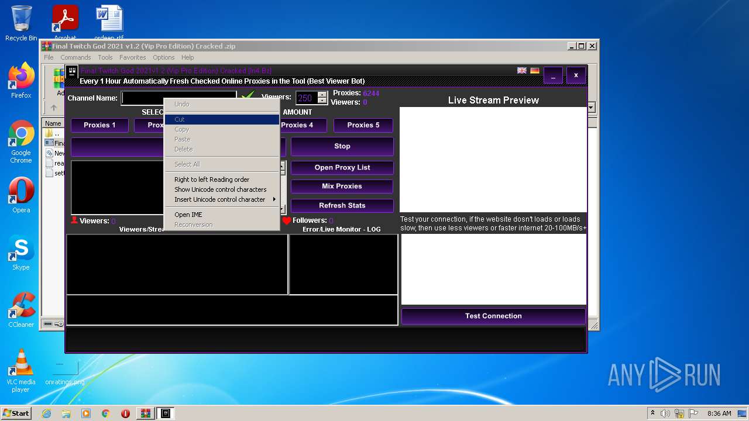Launch Acrobat Reader from the desktop
This screenshot has height=421, width=749.
click(65, 22)
